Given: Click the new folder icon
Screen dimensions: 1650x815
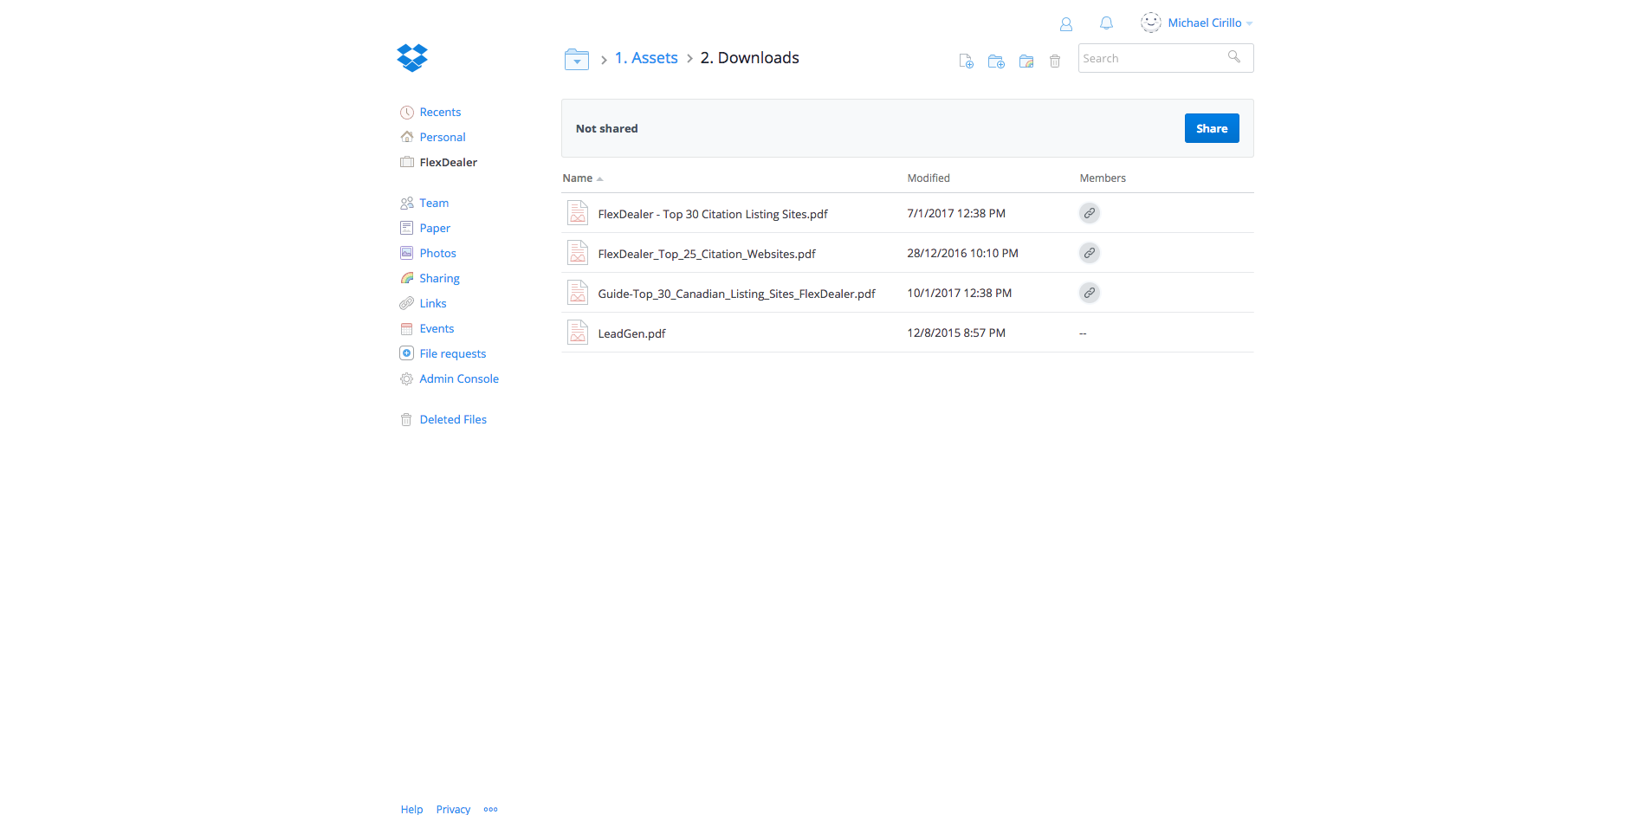Looking at the screenshot, I should (996, 61).
